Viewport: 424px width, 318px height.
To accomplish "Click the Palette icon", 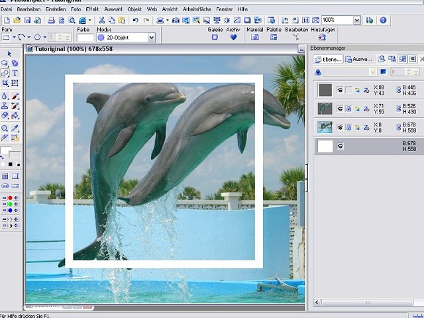I will pos(274,37).
